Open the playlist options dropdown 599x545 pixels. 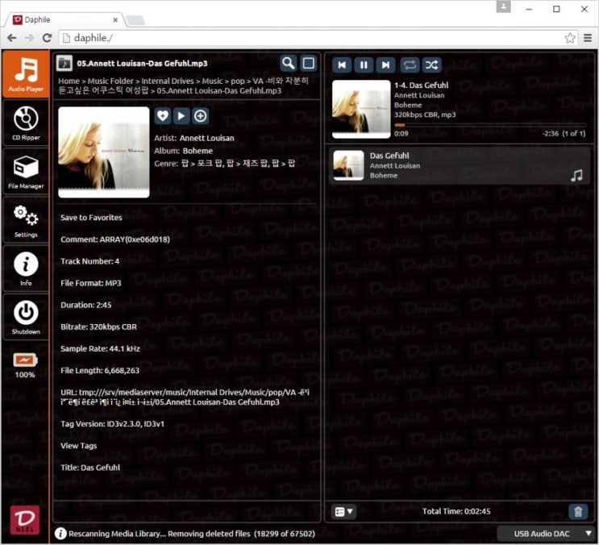pyautogui.click(x=343, y=511)
